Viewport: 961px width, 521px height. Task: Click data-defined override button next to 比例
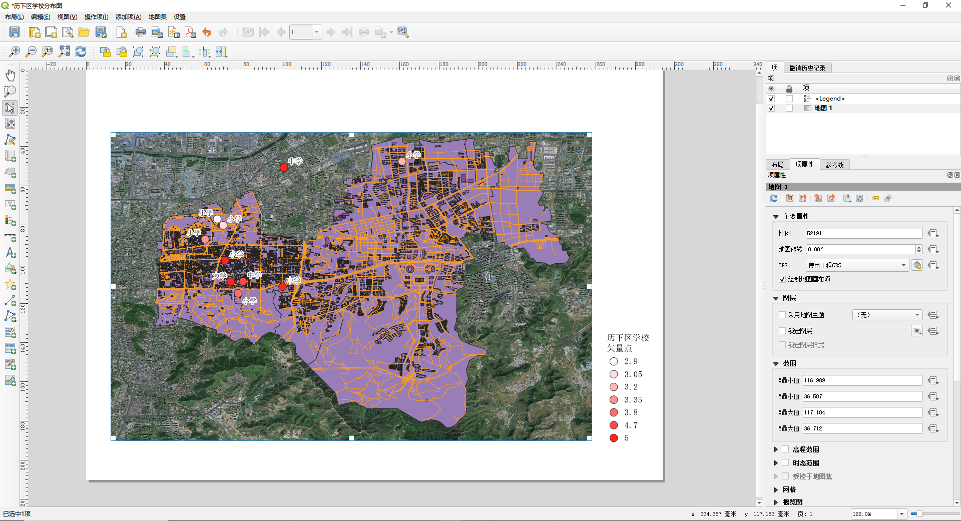[933, 233]
